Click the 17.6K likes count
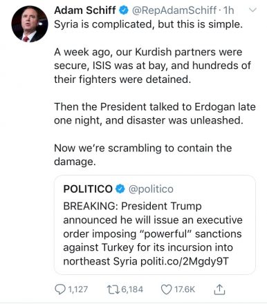The height and width of the screenshot is (304, 267). tap(185, 289)
